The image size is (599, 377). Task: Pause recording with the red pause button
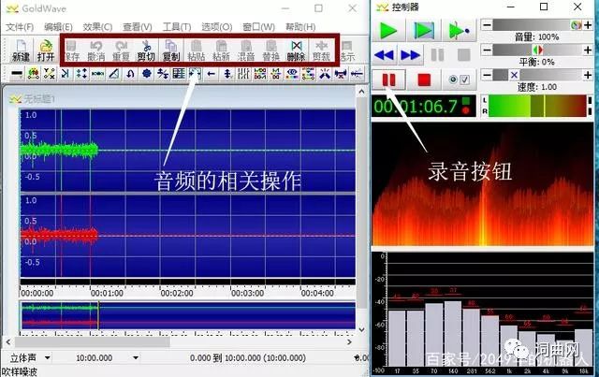(x=390, y=80)
